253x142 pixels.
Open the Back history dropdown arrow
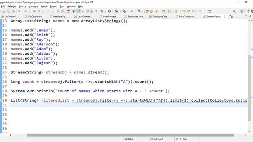[x=197, y=11]
